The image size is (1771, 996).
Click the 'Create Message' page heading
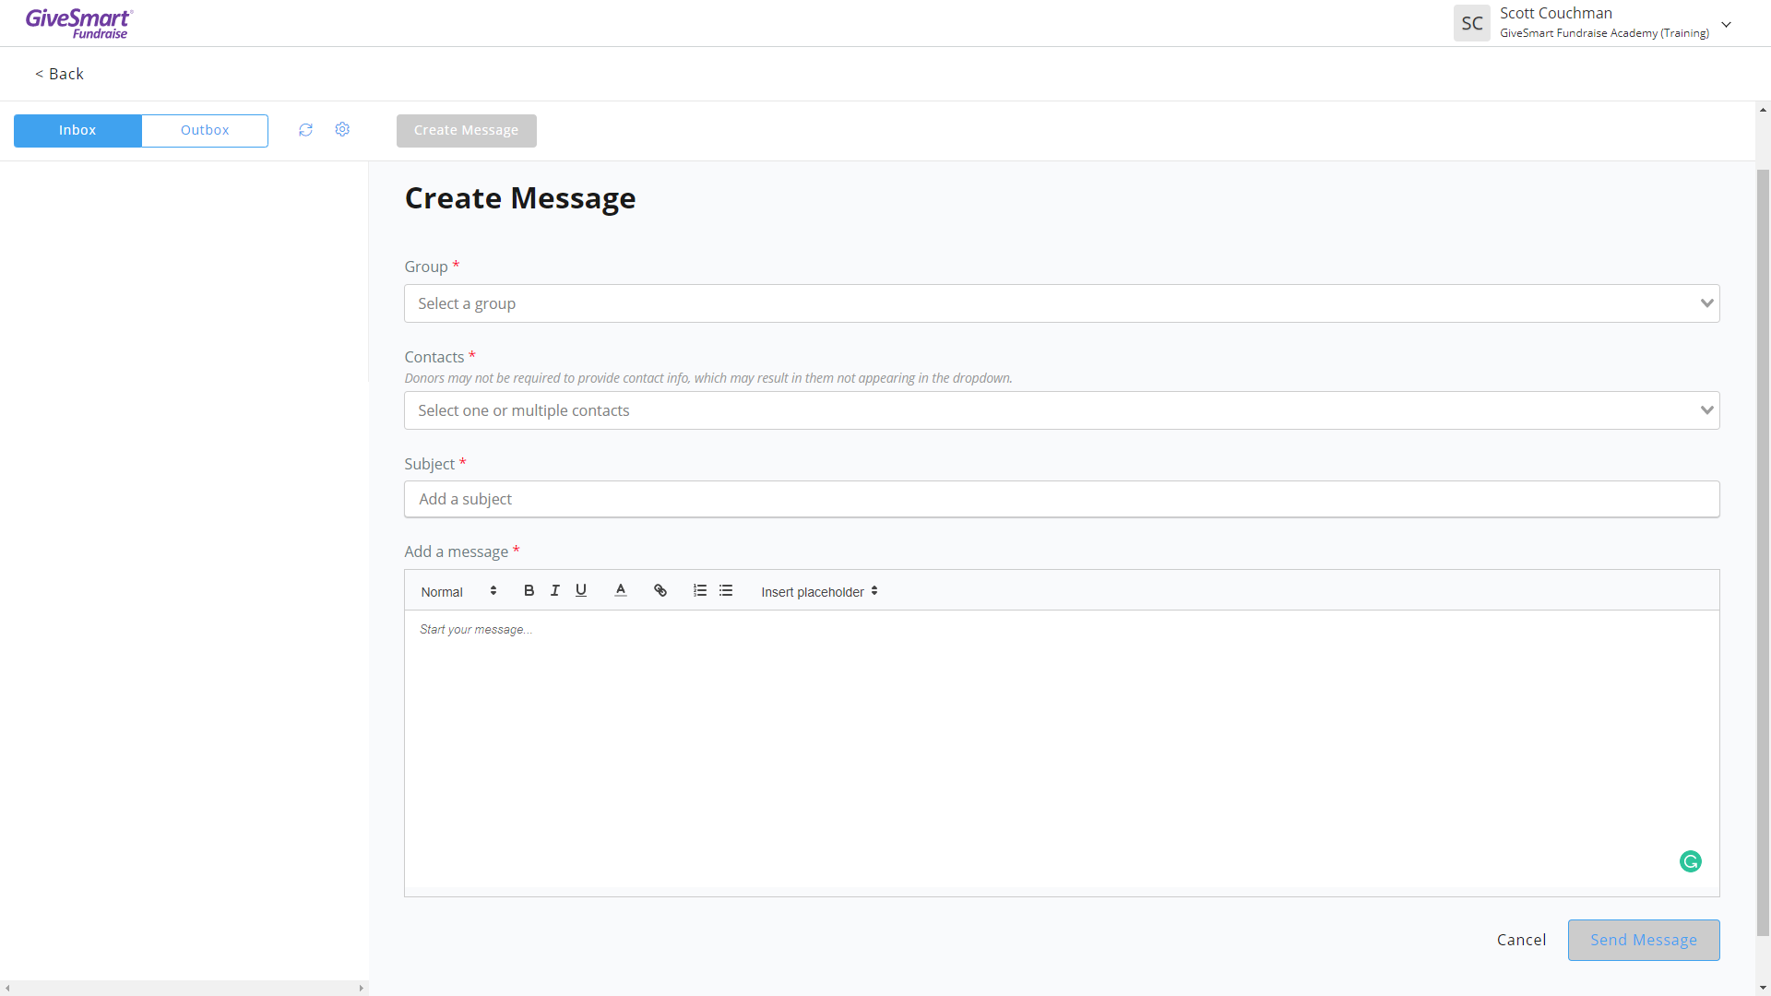coord(520,198)
